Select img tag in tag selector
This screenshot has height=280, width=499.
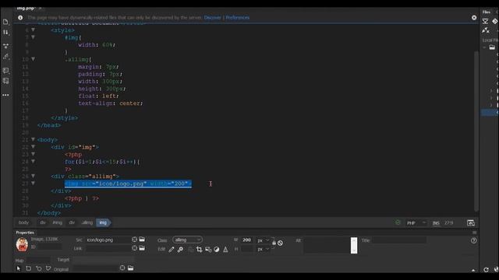point(103,222)
